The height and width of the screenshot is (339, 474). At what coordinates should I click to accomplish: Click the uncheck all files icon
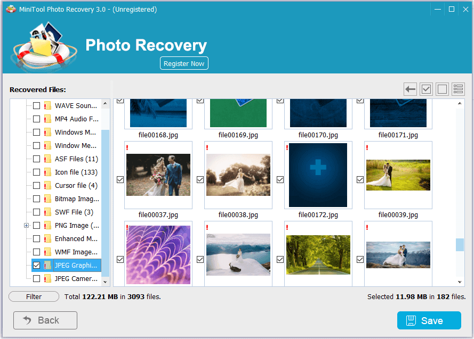click(442, 89)
